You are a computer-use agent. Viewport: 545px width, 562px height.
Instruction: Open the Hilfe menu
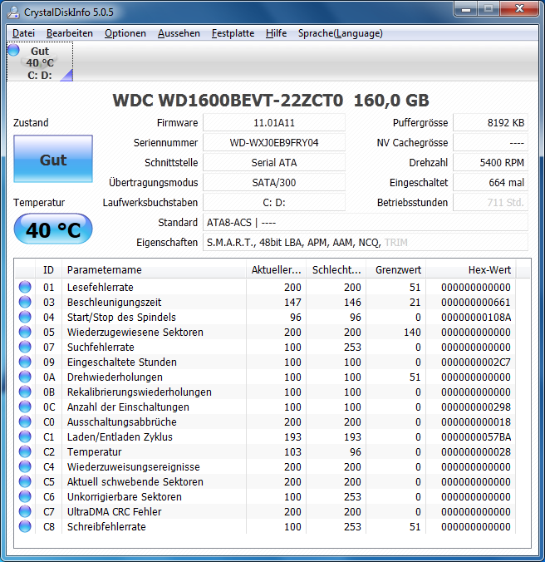(x=276, y=33)
